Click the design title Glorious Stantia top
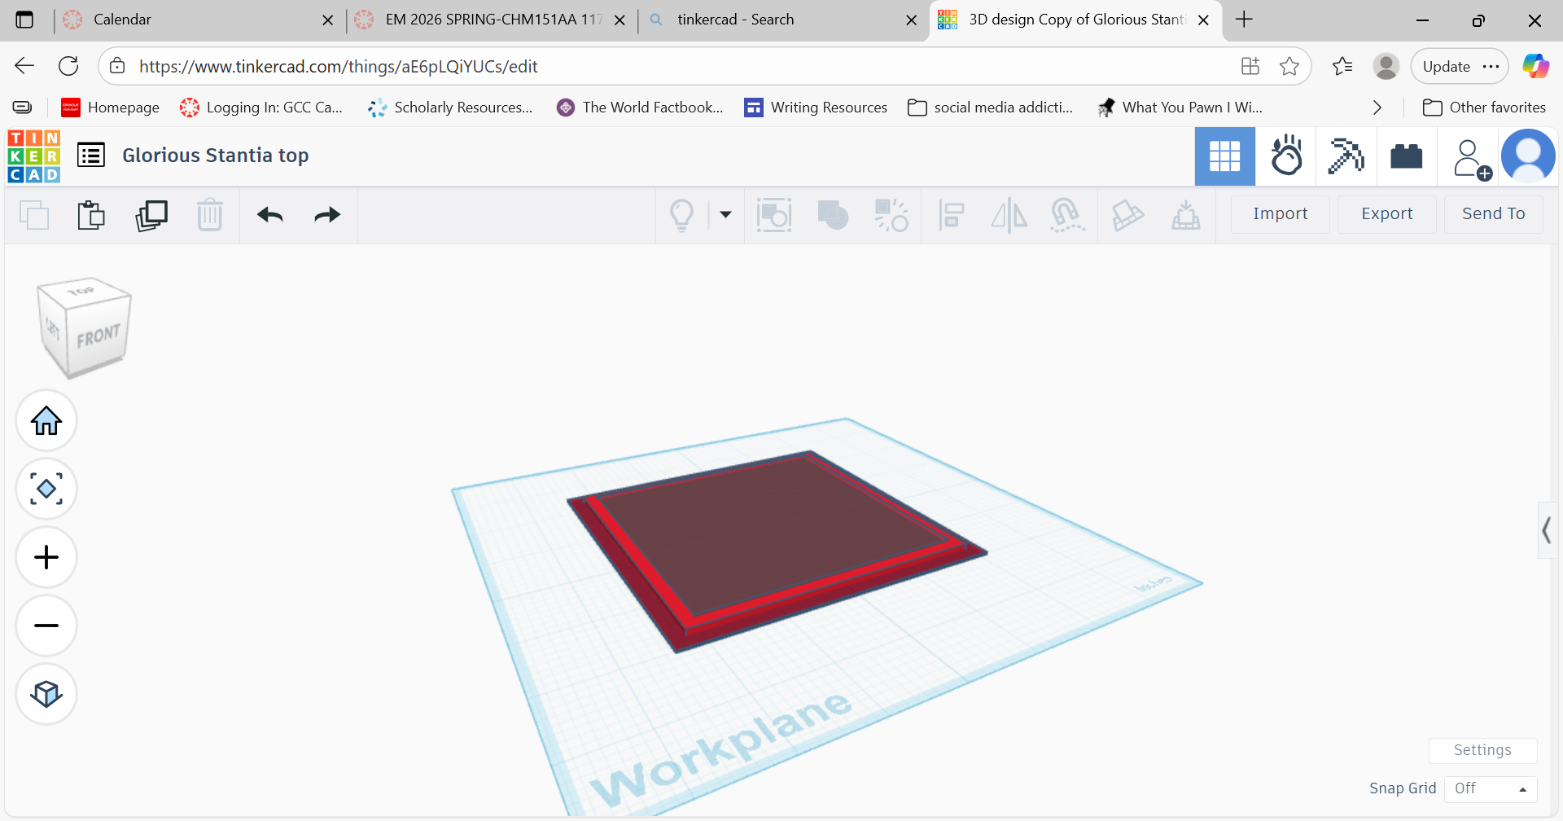1563x821 pixels. pos(216,156)
